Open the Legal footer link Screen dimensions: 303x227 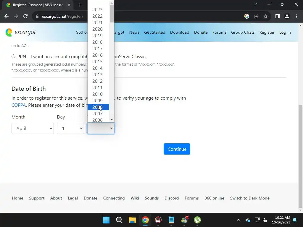(73, 198)
